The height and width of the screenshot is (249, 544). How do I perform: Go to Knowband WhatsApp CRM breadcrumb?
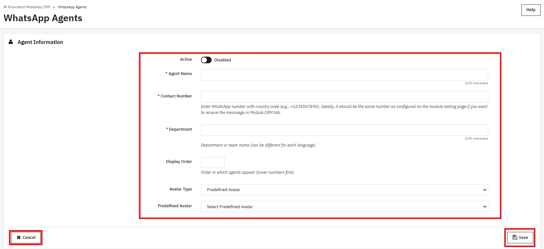29,7
